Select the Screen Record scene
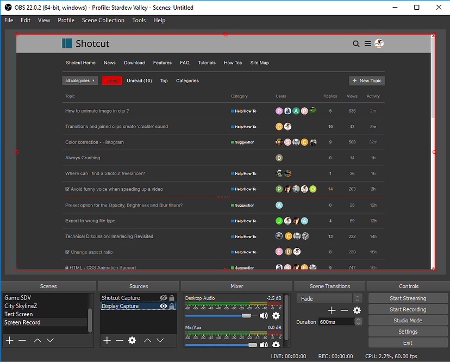Image resolution: width=450 pixels, height=362 pixels. [x=45, y=322]
